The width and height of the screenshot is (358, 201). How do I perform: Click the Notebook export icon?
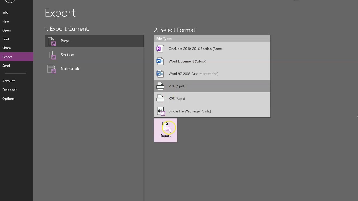52,69
